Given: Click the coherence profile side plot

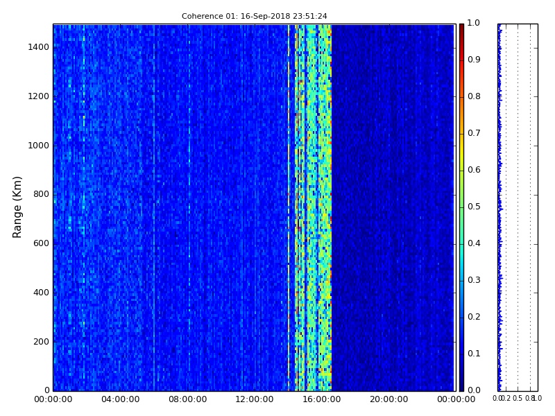Looking at the screenshot, I should [518, 207].
